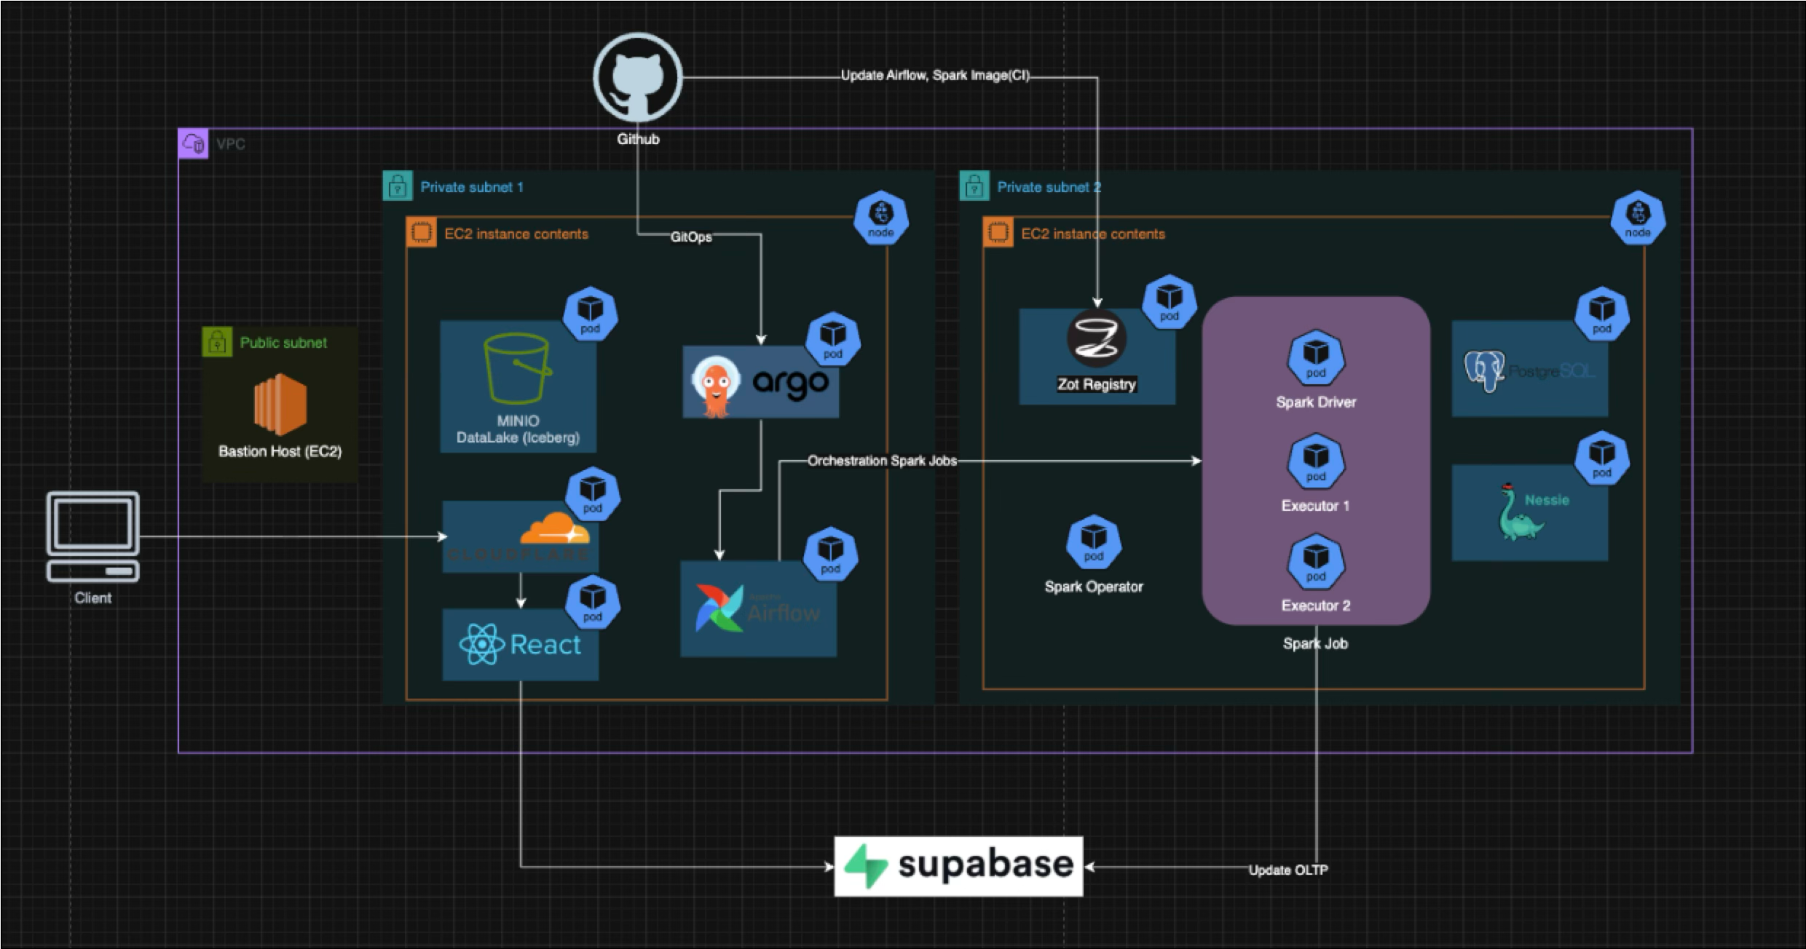This screenshot has height=949, width=1806.
Task: Click the Private subnet 1 lock icon
Action: coord(398,186)
